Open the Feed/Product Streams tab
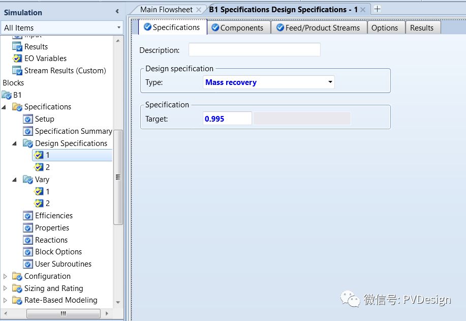This screenshot has width=466, height=321. click(318, 27)
